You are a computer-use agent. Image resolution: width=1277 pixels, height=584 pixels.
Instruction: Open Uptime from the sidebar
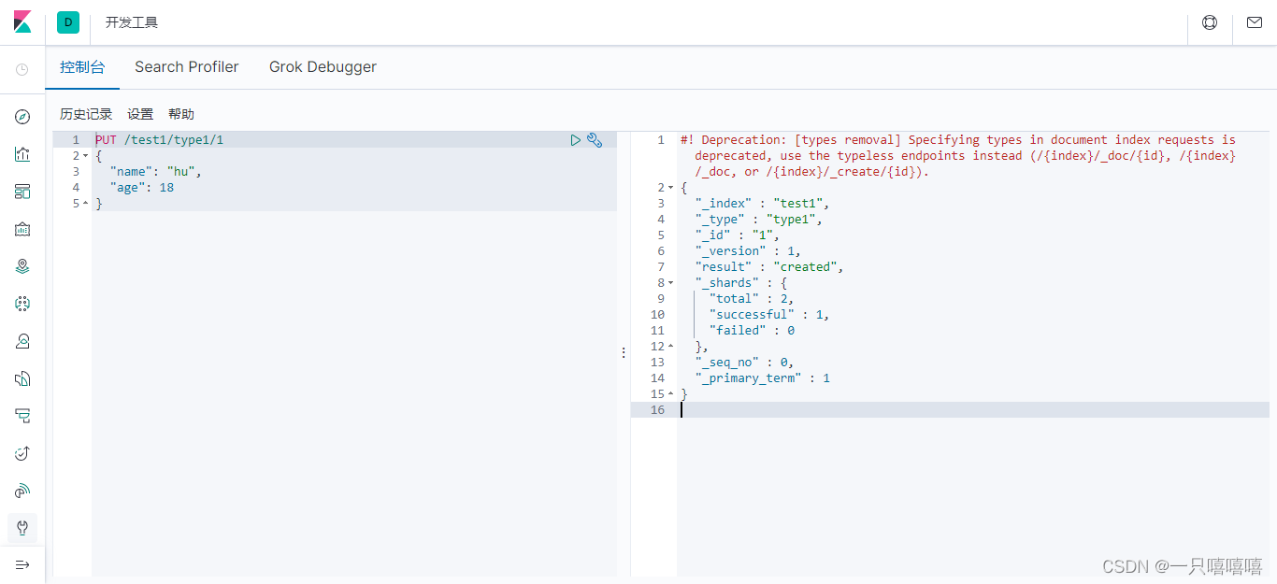pyautogui.click(x=22, y=453)
